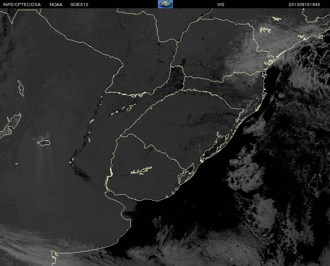Click the NOAA label in the header
330x266 pixels.
[x=56, y=5]
